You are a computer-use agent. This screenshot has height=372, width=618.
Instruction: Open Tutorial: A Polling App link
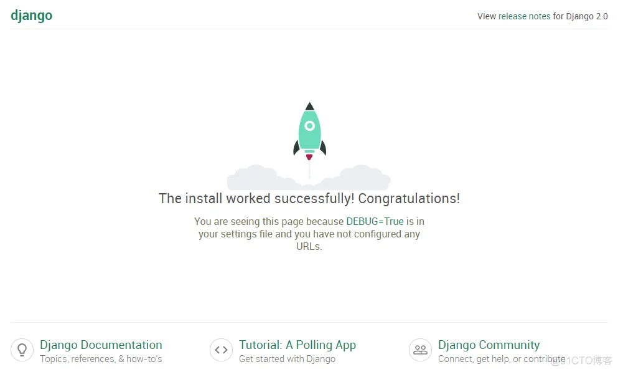[x=297, y=345]
